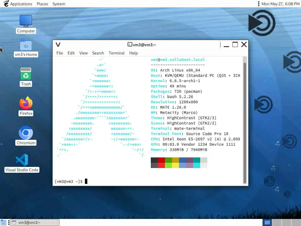
Task: Open the terminal View menu
Action: [83, 53]
